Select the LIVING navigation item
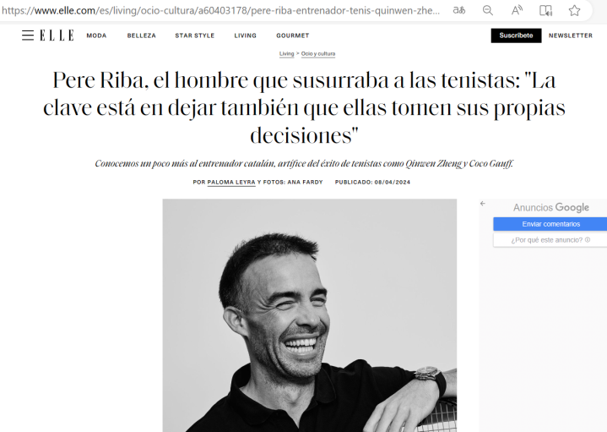Screen dimensions: 607x432 point(245,36)
